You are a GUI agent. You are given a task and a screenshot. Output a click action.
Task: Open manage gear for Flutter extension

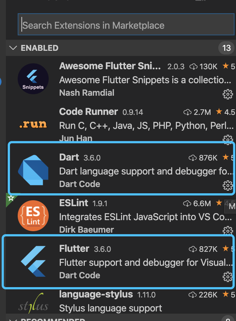pos(228,277)
